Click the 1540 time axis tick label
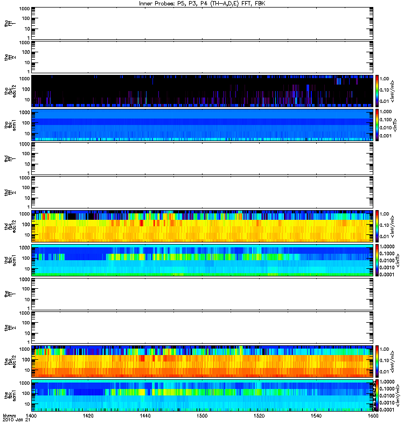The image size is (404, 431). coord(316,415)
